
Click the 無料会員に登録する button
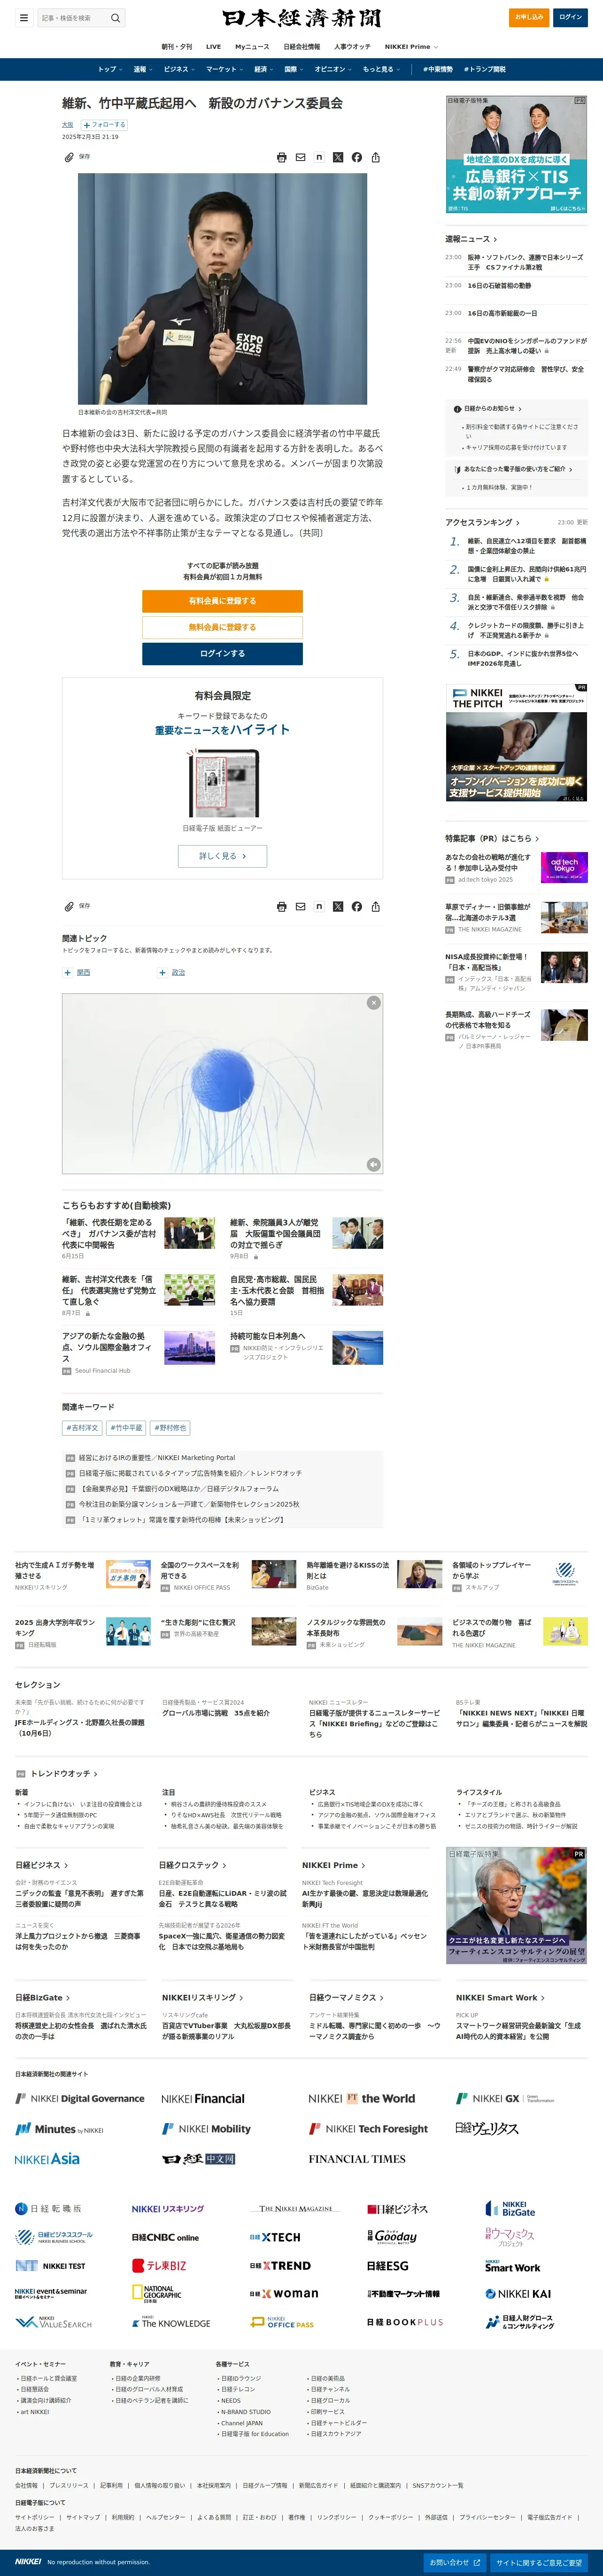[222, 627]
